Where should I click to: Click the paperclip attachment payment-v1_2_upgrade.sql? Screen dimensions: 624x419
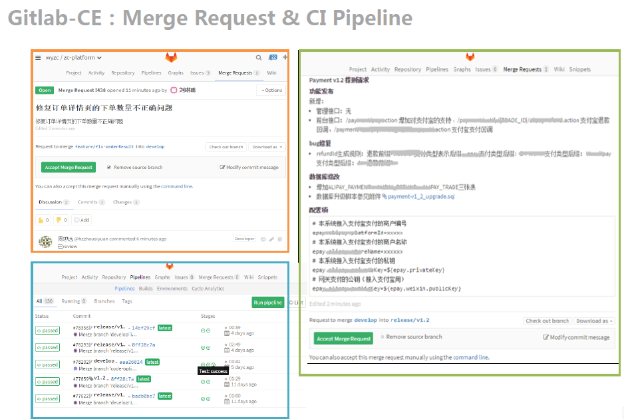pyautogui.click(x=418, y=197)
